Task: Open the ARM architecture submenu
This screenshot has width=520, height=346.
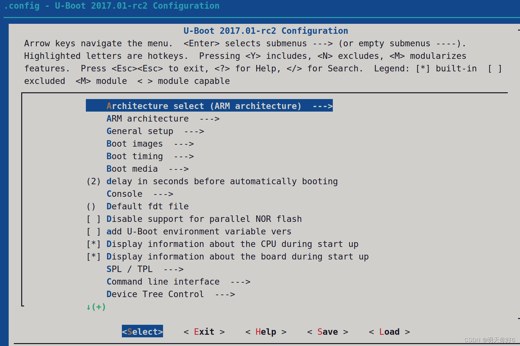Action: pyautogui.click(x=163, y=119)
